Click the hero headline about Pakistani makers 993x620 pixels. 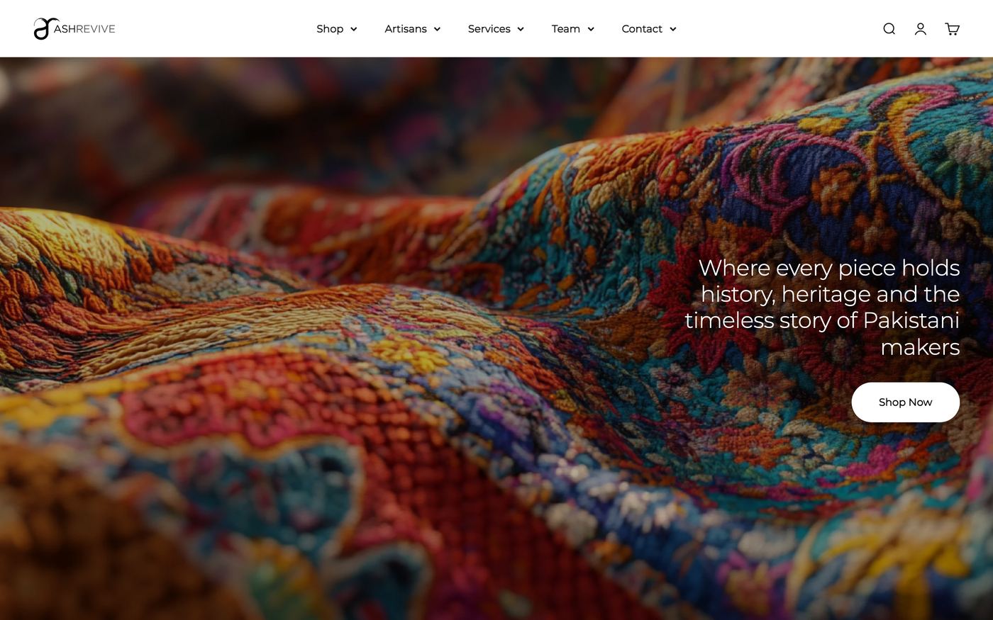(822, 308)
